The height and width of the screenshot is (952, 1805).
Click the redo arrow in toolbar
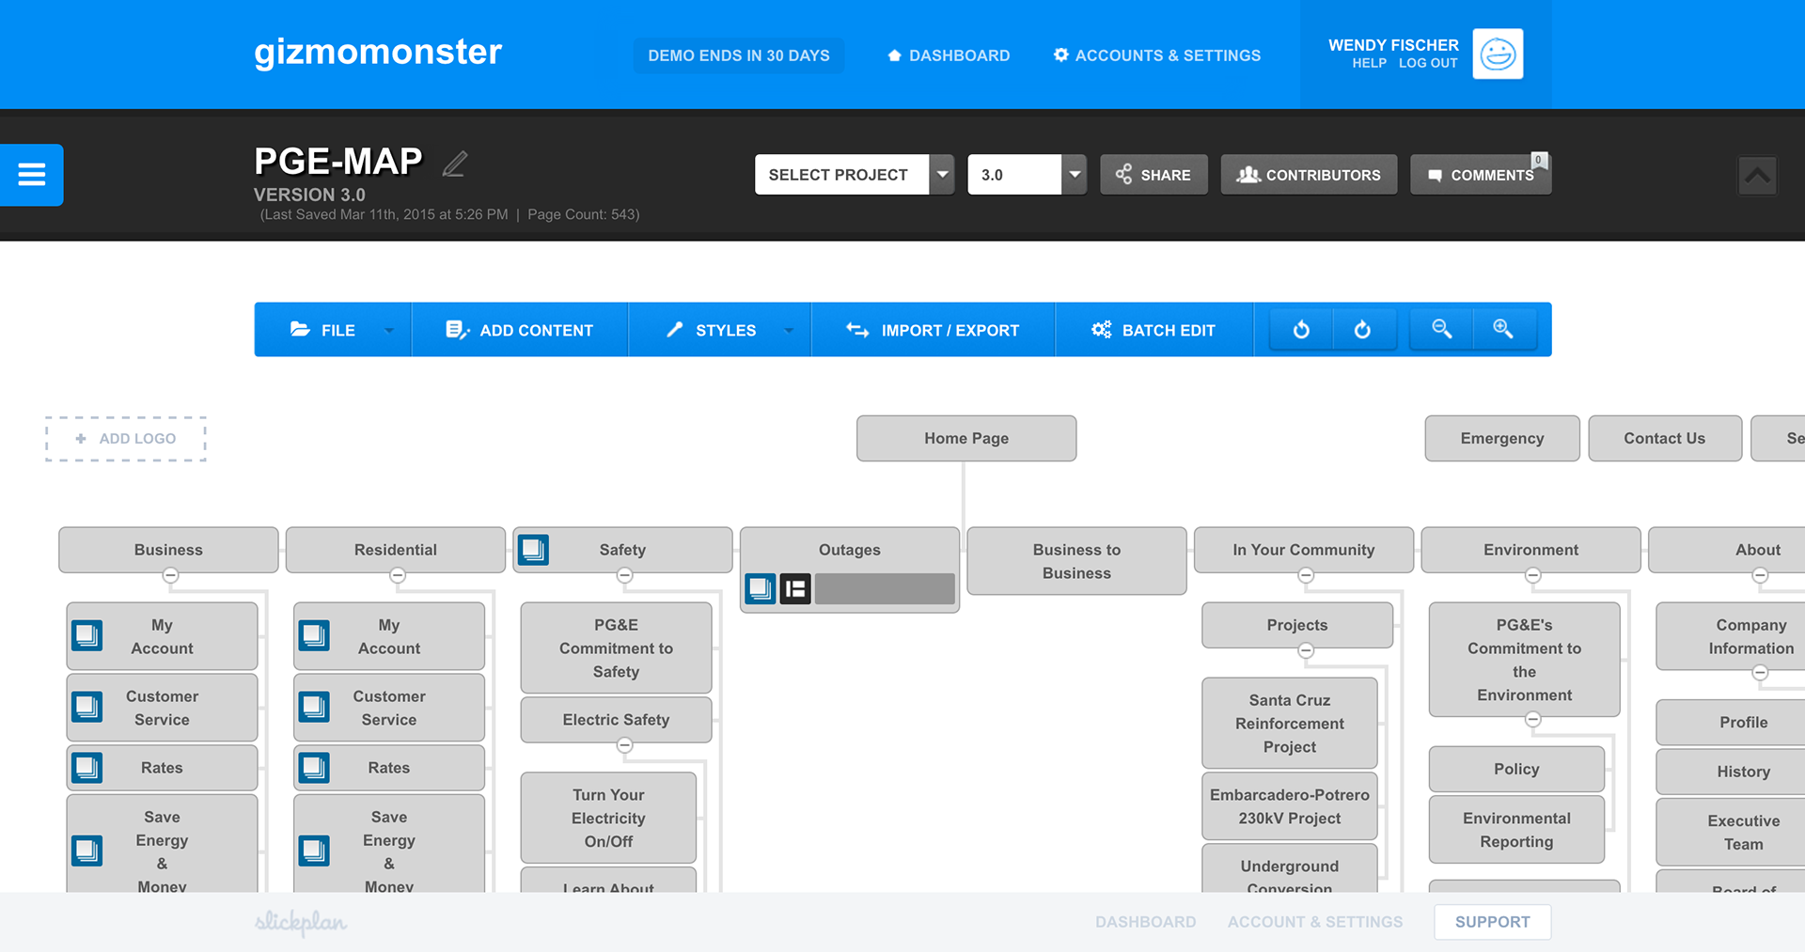(1362, 330)
